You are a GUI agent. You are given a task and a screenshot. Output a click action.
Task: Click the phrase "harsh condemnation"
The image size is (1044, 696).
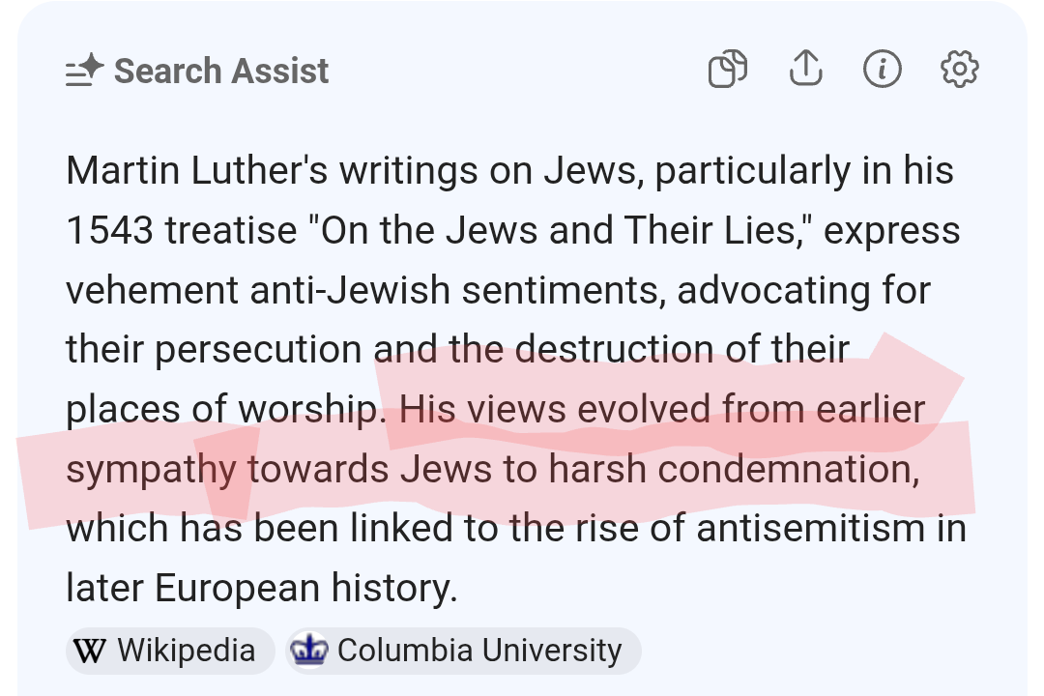[x=735, y=469]
